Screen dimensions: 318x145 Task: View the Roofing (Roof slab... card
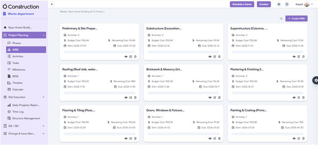pos(126,98)
